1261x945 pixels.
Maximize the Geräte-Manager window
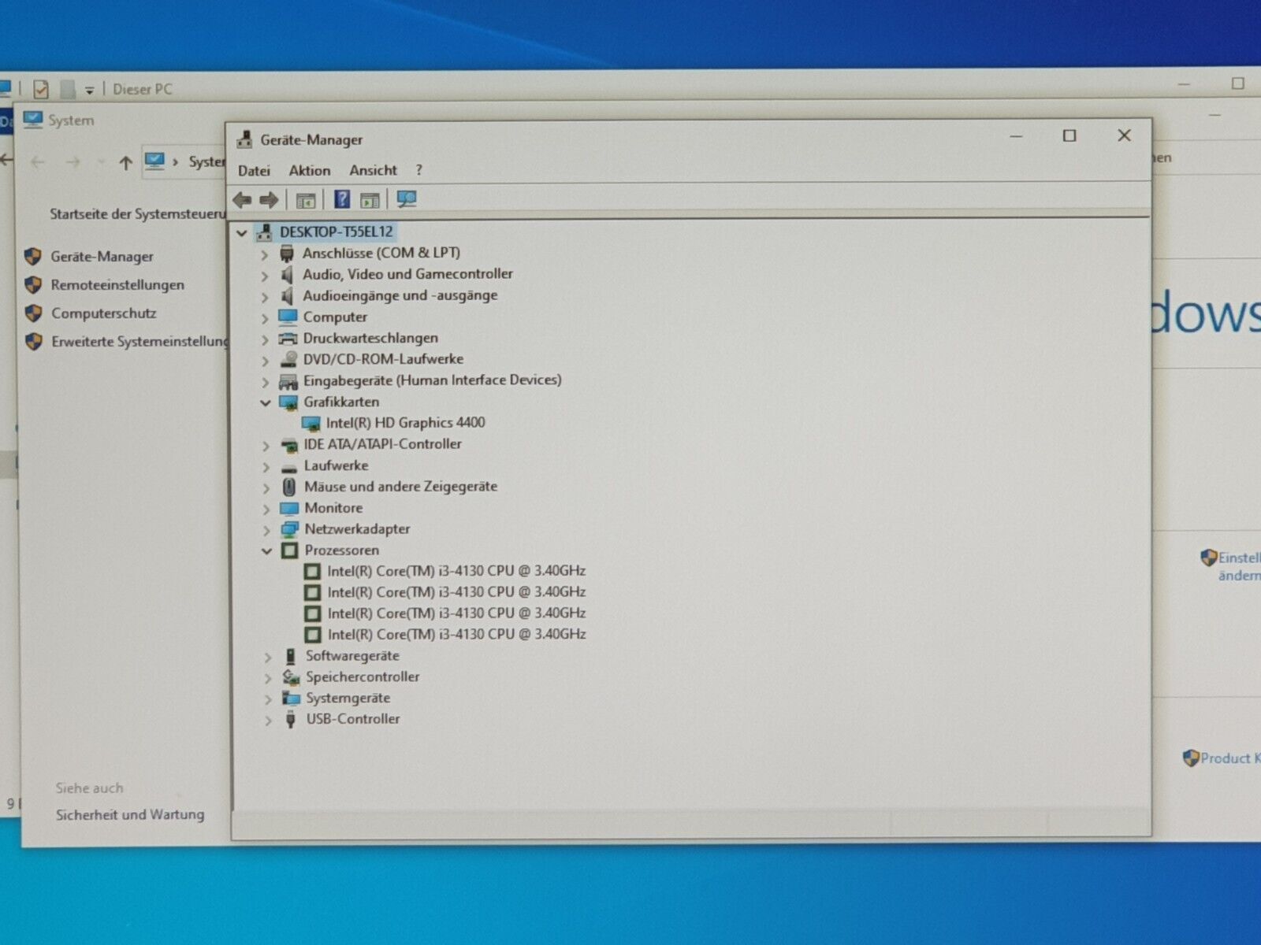pyautogui.click(x=1069, y=135)
